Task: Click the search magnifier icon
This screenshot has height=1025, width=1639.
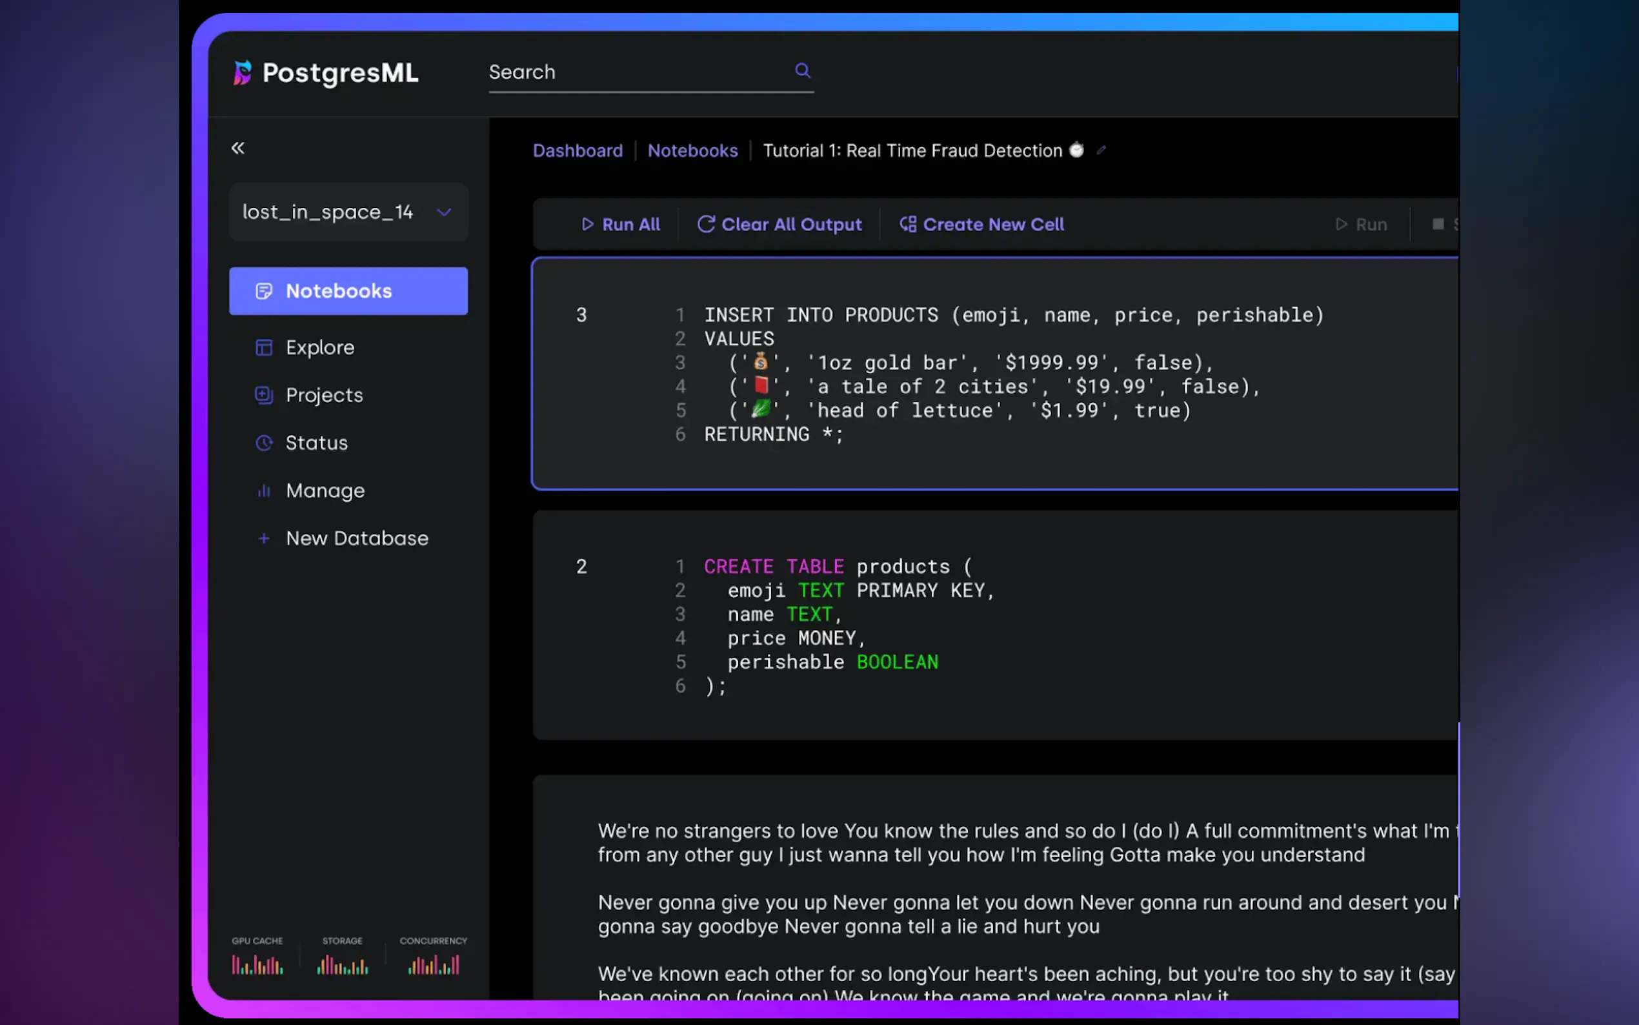Action: point(802,70)
